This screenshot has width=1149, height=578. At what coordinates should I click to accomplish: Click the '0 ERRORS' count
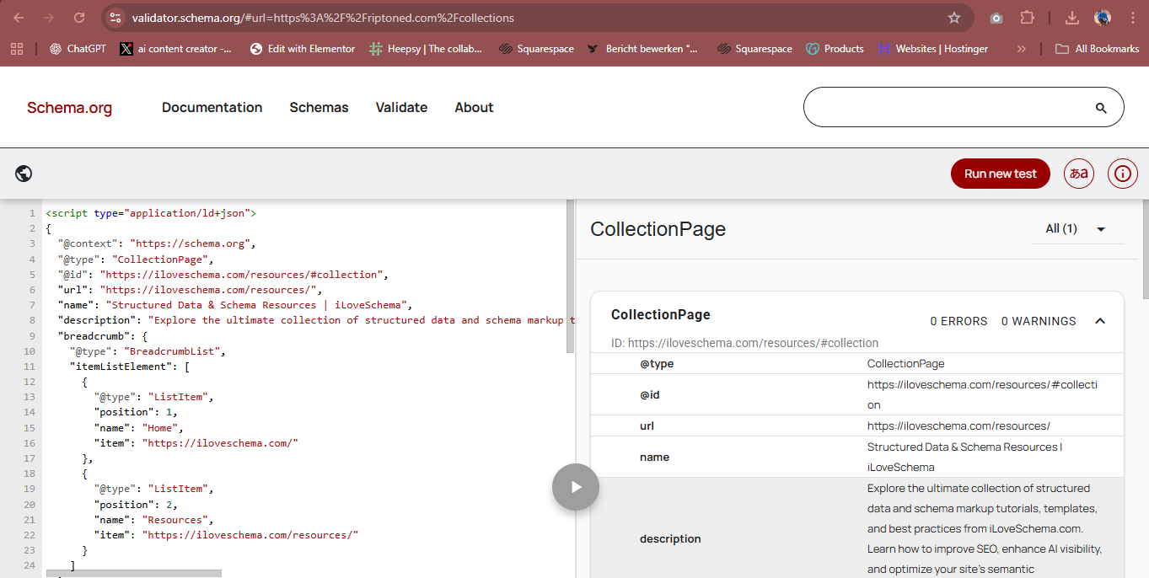pos(958,321)
